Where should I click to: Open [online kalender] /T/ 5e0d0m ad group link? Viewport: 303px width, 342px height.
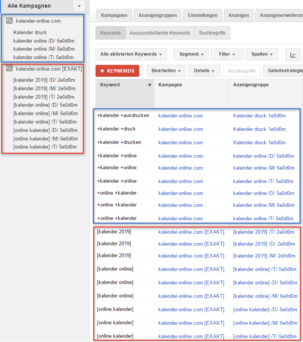coord(265,337)
